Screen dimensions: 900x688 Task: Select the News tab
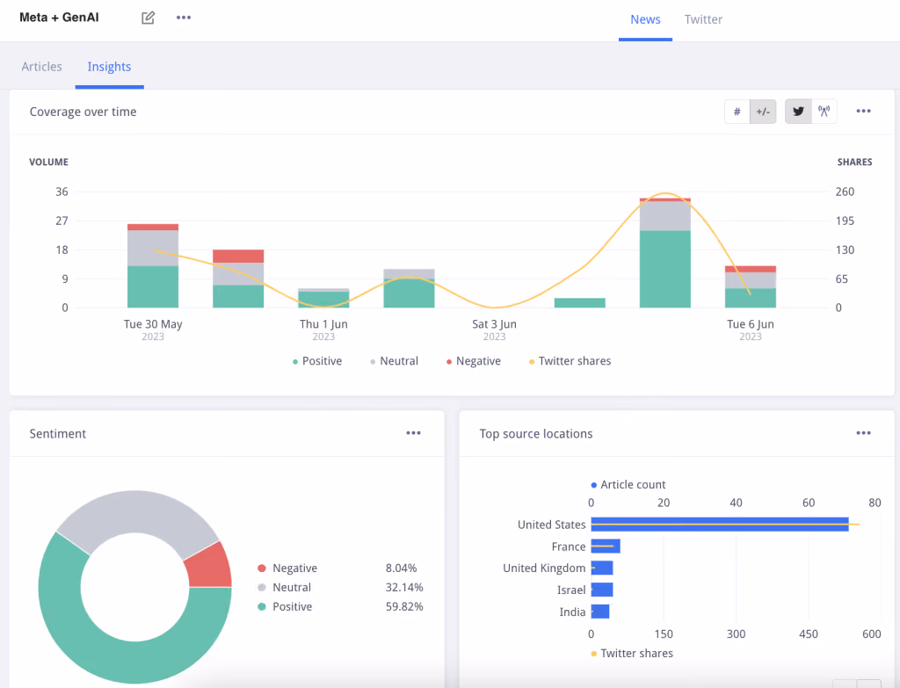[x=645, y=19]
